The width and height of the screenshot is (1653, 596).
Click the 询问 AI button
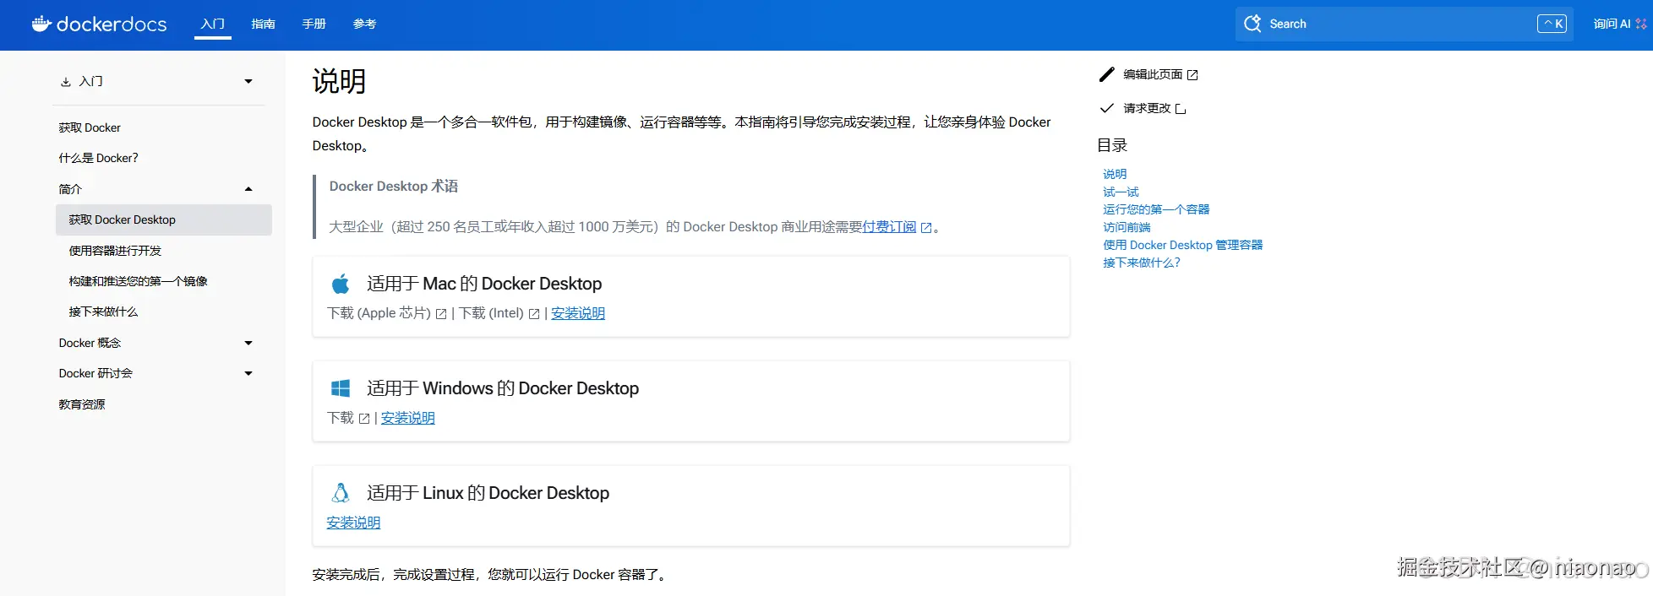click(1619, 24)
